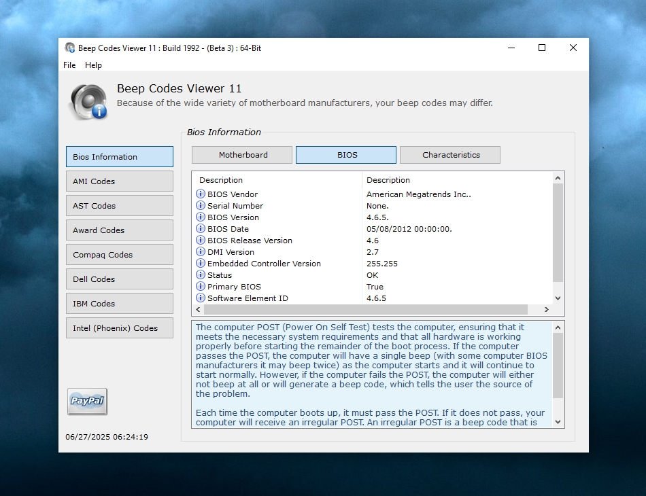Close the Beep Codes Viewer window
Viewport: 646px width, 496px height.
(573, 48)
